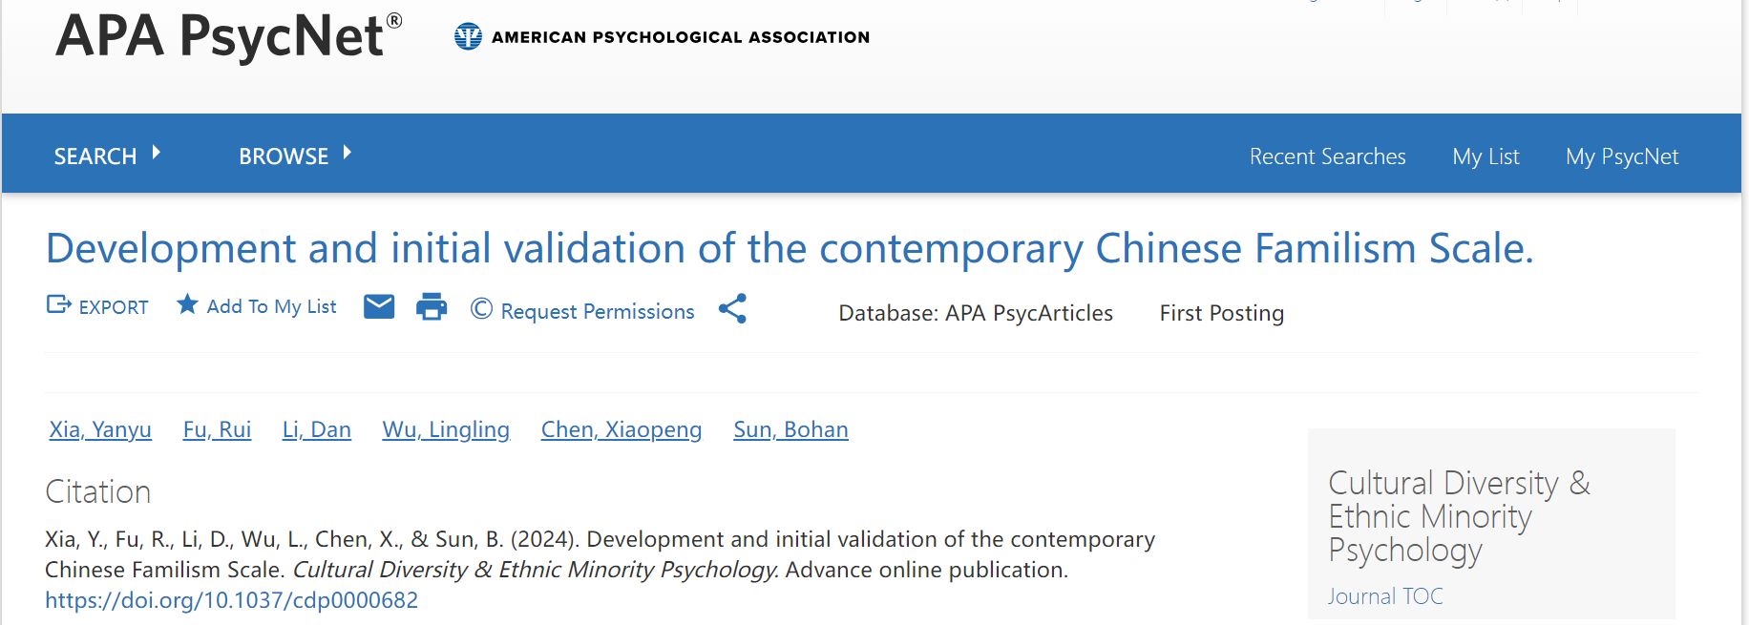Image resolution: width=1749 pixels, height=625 pixels.
Task: Click the share icon
Action: [732, 308]
